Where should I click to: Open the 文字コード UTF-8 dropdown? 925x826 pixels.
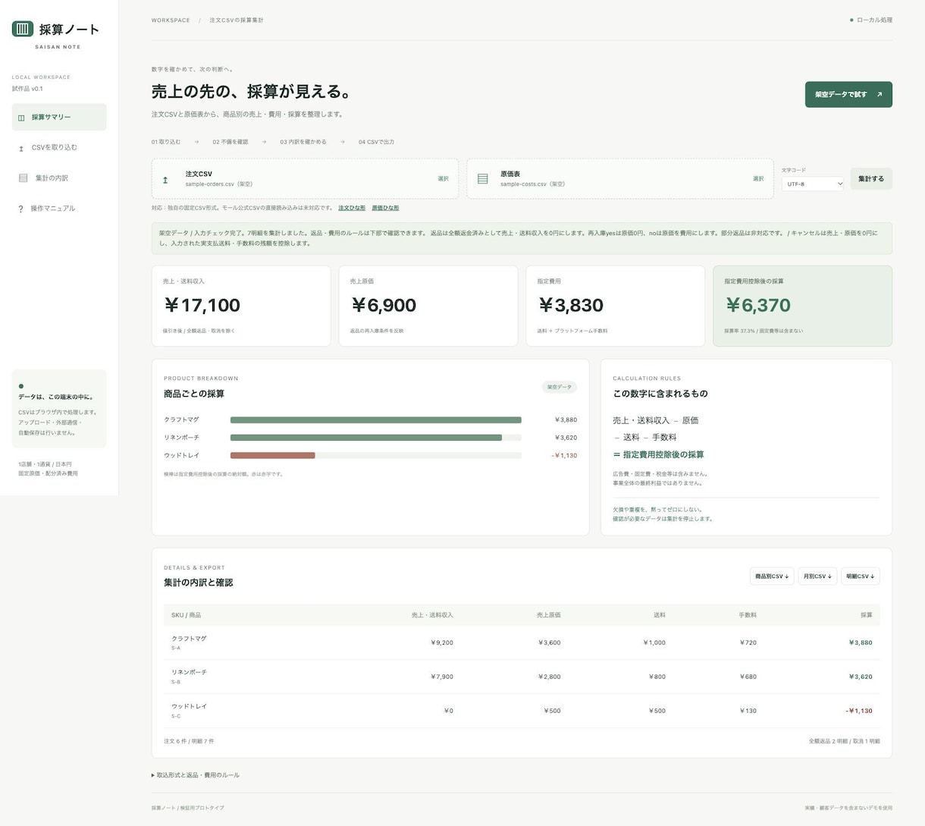pos(812,184)
